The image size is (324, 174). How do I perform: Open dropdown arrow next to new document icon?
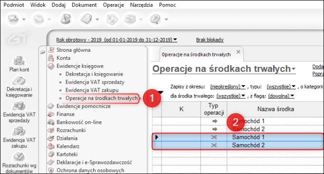coord(97,19)
